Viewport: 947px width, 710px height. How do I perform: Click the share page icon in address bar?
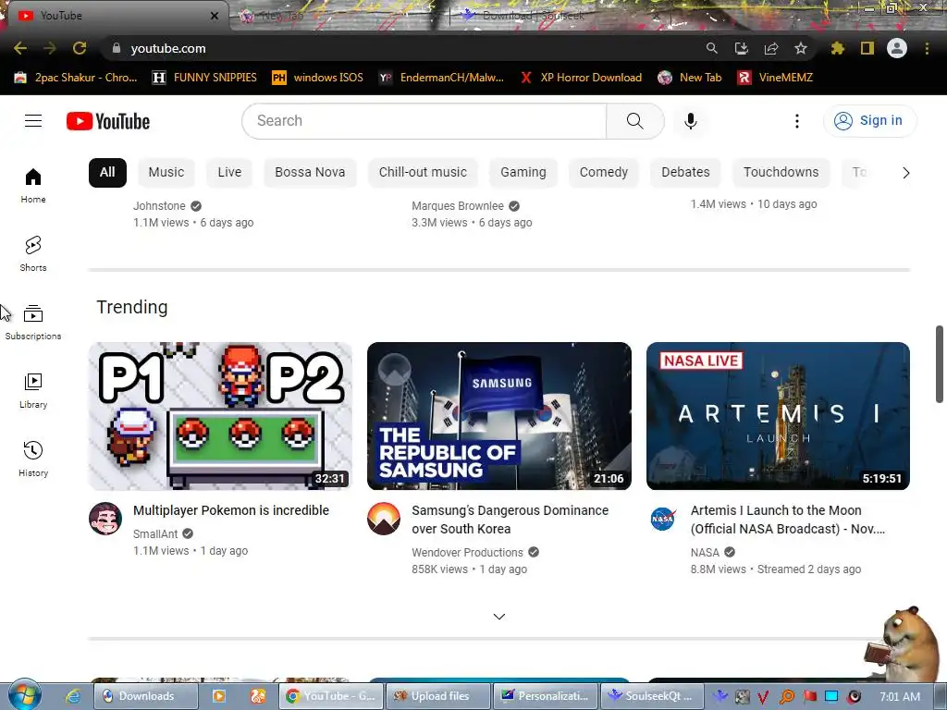pos(770,48)
